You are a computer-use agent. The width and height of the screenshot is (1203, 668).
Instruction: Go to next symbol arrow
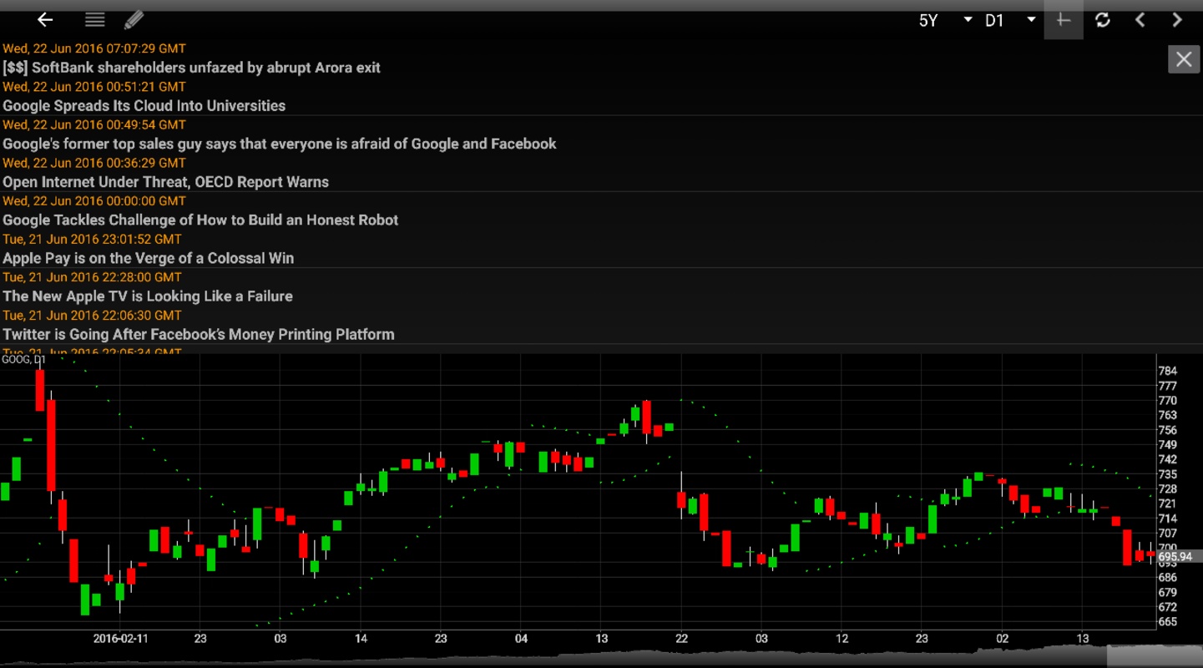1177,20
